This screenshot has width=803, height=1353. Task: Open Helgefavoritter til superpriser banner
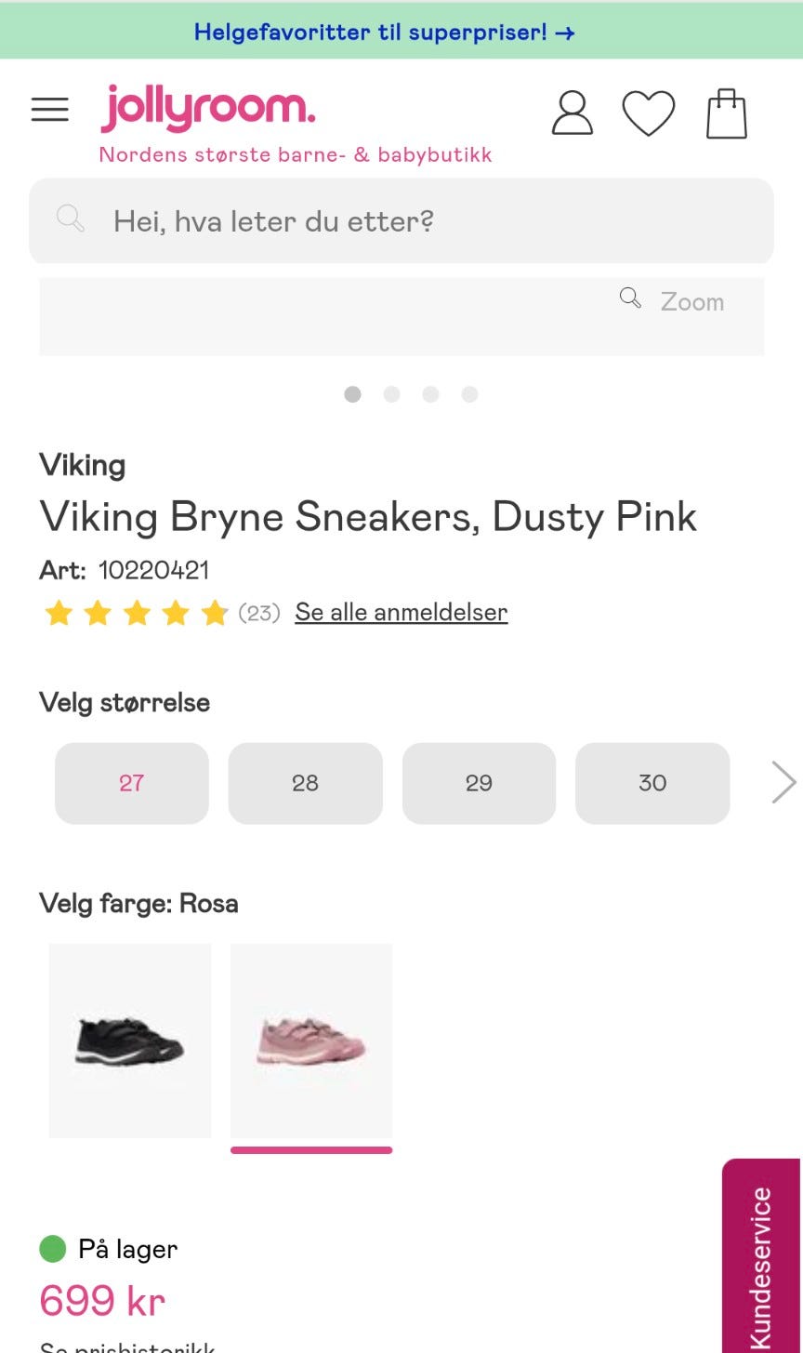click(x=385, y=33)
